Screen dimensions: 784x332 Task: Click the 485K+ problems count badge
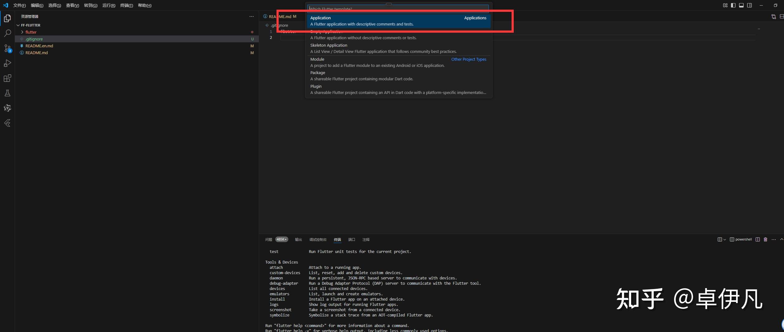pyautogui.click(x=281, y=239)
